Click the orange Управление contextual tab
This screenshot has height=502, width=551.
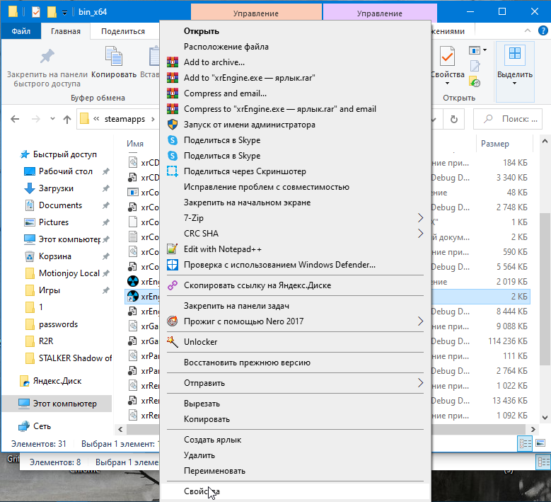click(256, 13)
